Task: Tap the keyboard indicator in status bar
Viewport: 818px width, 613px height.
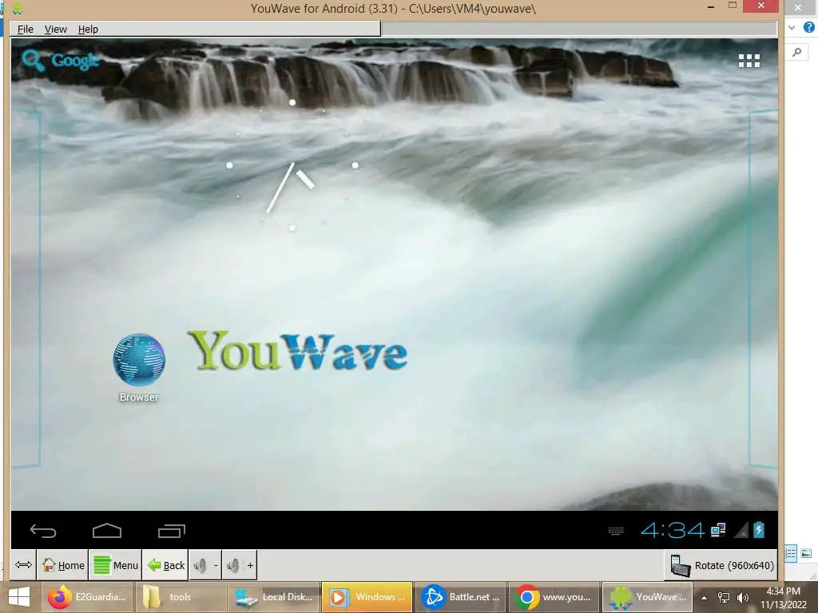Action: [x=616, y=531]
